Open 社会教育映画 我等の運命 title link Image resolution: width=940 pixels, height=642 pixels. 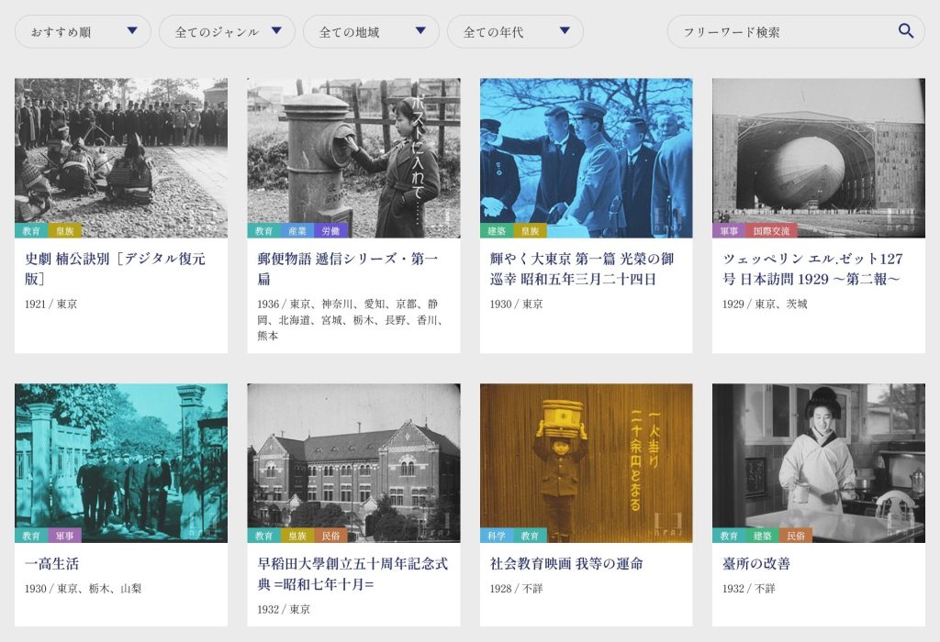coord(565,563)
